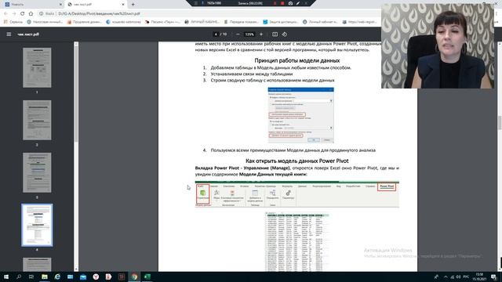Screen dimensions: 502x282
Task: Zoom in with the plus button
Action: [261, 34]
